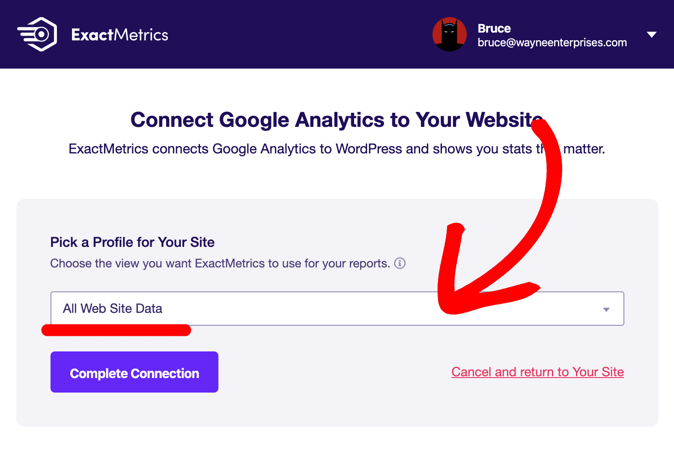This screenshot has width=674, height=462.
Task: Click the small arrow inside the profile select box
Action: tap(606, 309)
